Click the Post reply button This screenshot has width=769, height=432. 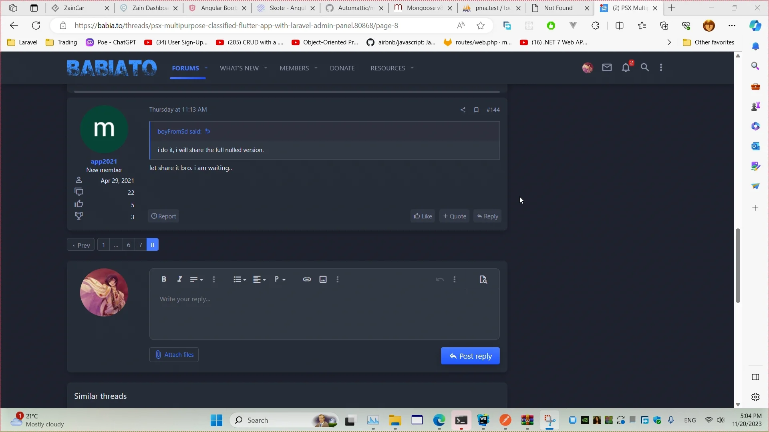click(x=470, y=356)
